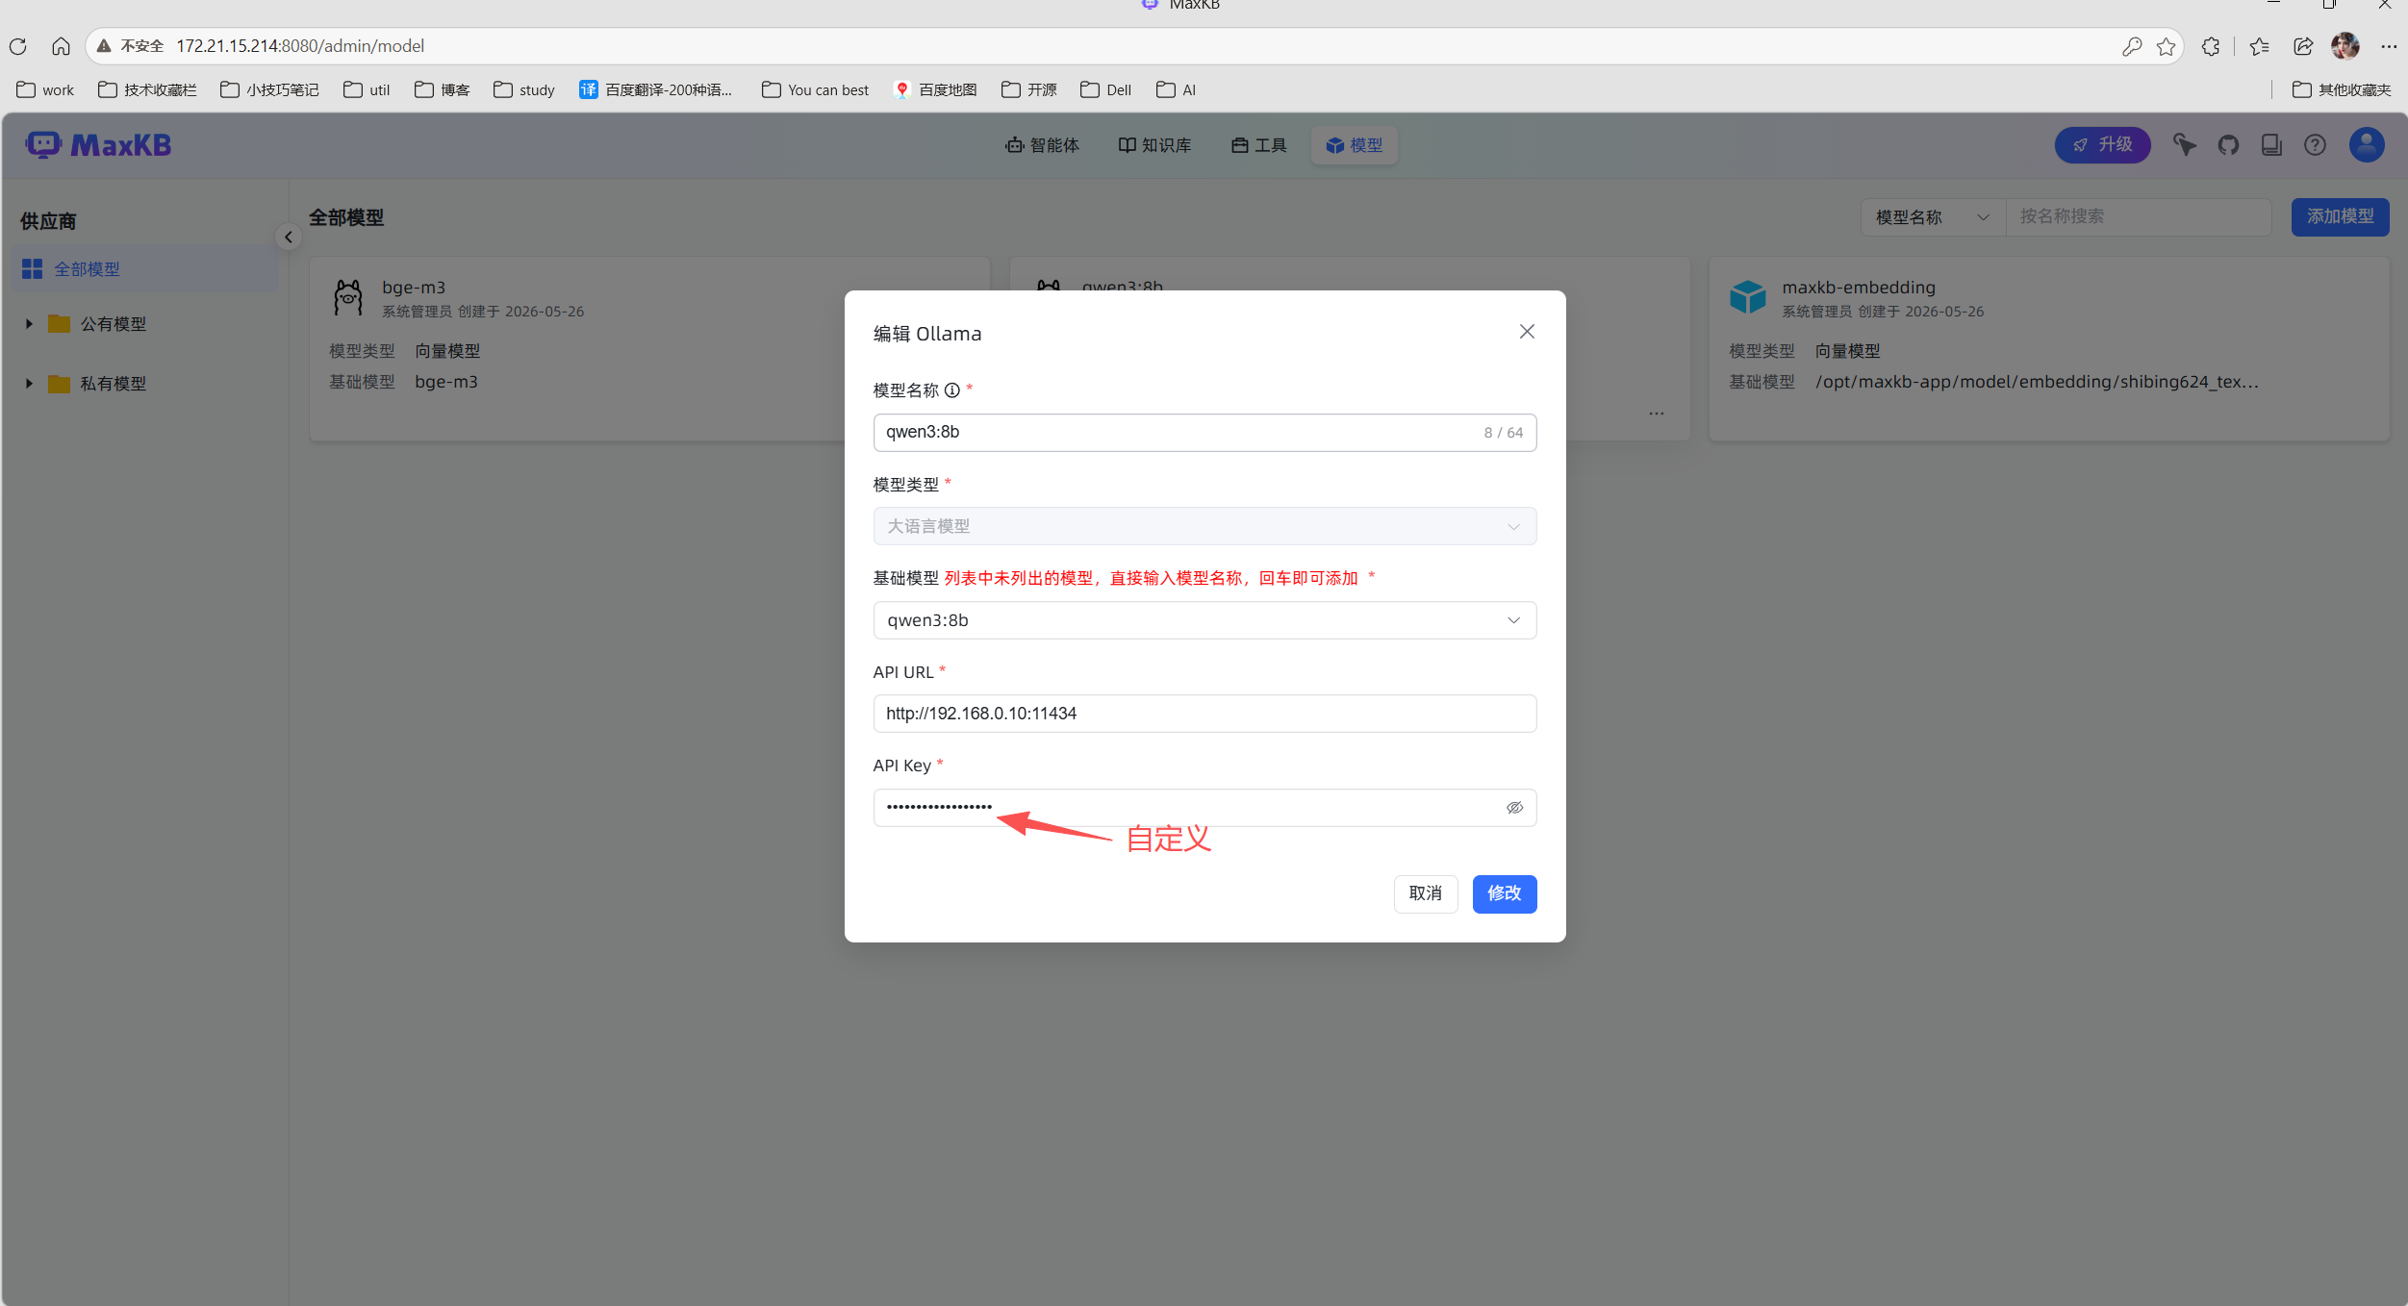Image resolution: width=2408 pixels, height=1306 pixels.
Task: Open the 小技巧笔记 bookmarks folder
Action: [x=269, y=90]
